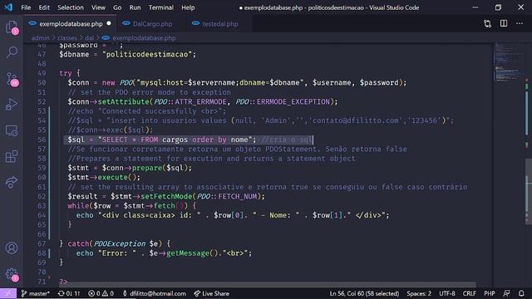Viewport: 532px width, 299px height.
Task: Change PHP language mode
Action: [490, 293]
